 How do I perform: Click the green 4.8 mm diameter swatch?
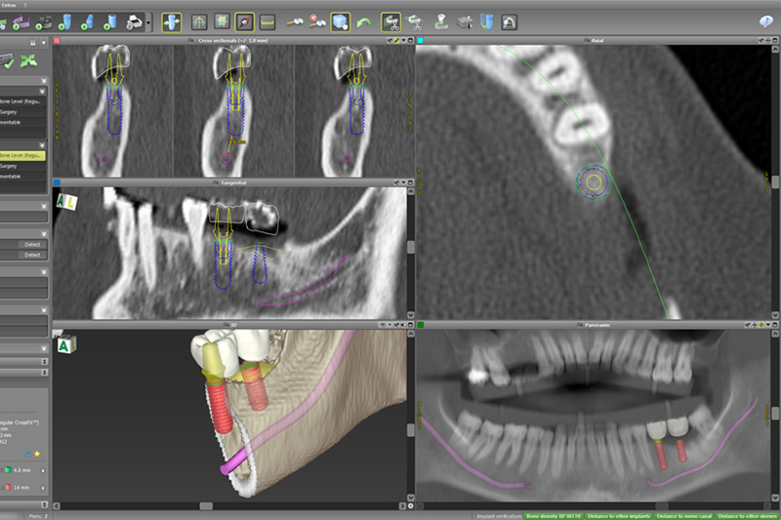point(9,470)
